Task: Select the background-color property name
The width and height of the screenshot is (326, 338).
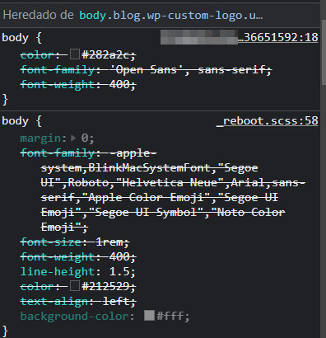Action: [x=74, y=317]
